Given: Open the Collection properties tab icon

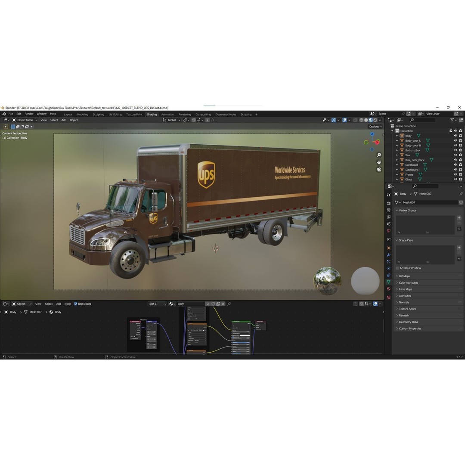Looking at the screenshot, I should [388, 239].
